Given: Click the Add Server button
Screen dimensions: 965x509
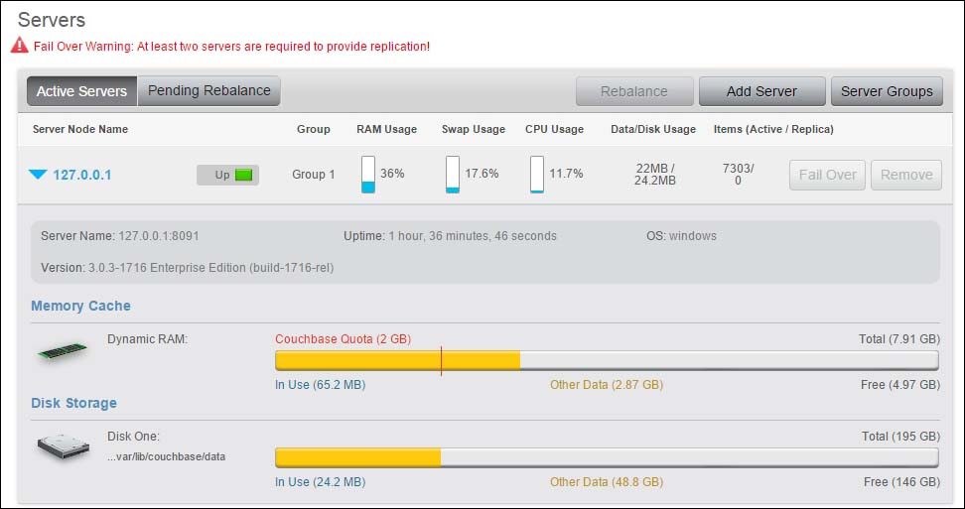Looking at the screenshot, I should click(x=761, y=91).
